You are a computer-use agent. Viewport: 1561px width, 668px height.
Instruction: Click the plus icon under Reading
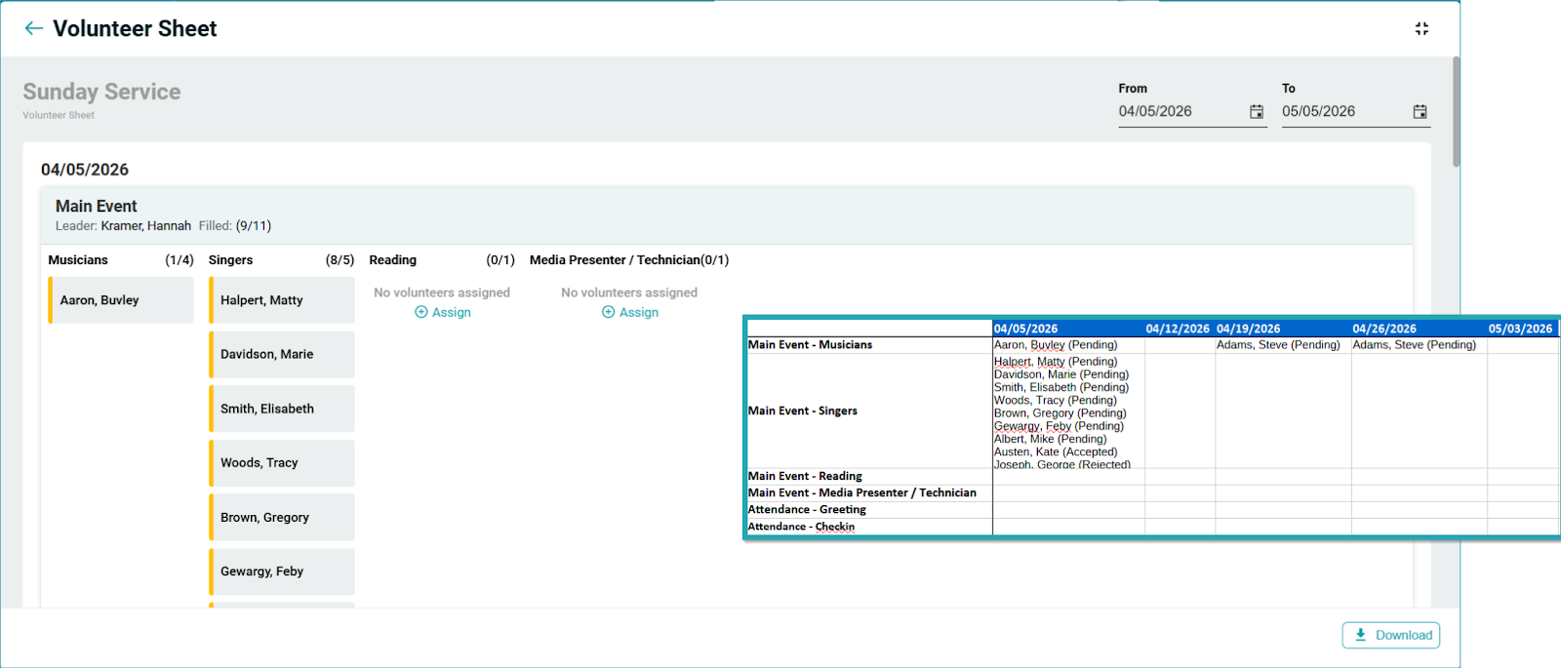[x=421, y=312]
